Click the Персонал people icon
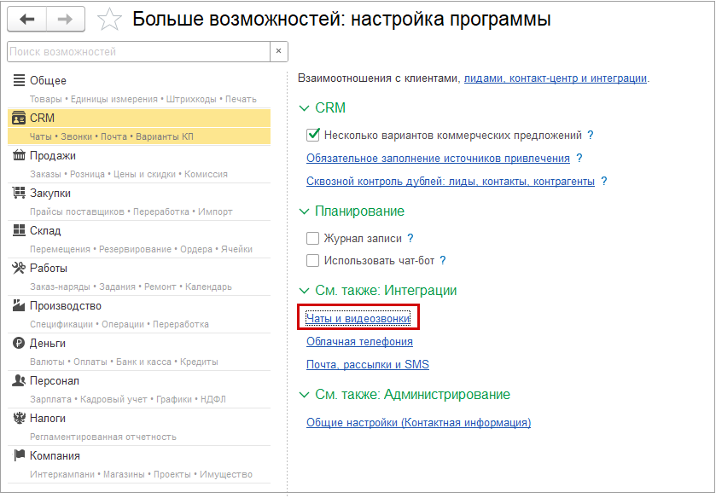Image resolution: width=716 pixels, height=498 pixels. tap(19, 380)
